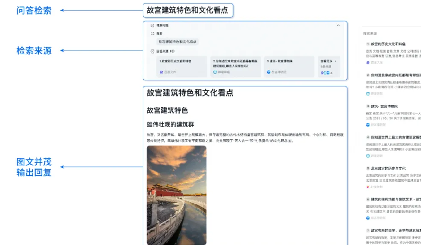Viewport: 421px width, 245px height.
Task: Click the search query chip 故宫建筑特色和文化看点
Action: point(177,42)
